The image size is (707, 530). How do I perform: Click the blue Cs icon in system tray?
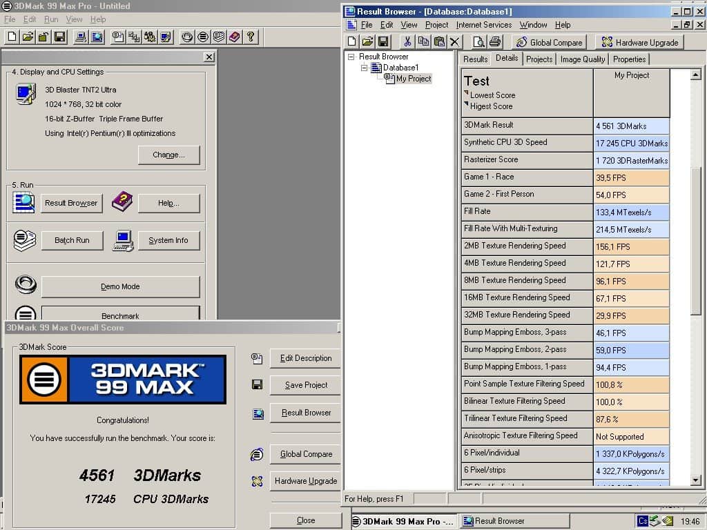(643, 521)
